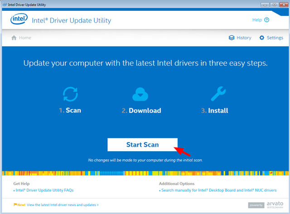Screen dimensions: 290x214
Task: Select the Help text link
Action: coord(257,20)
